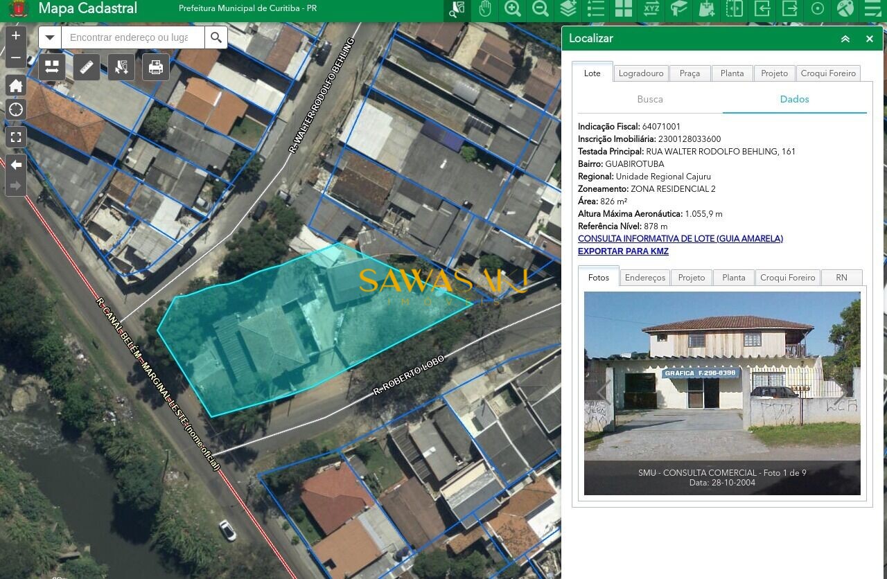
Task: Go to home map extent
Action: pos(16,86)
